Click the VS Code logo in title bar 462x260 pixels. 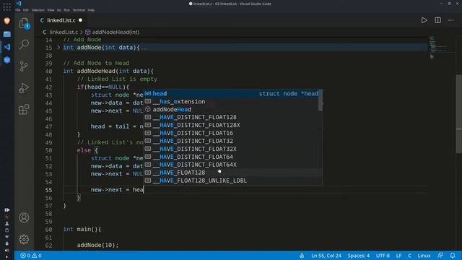point(19,4)
